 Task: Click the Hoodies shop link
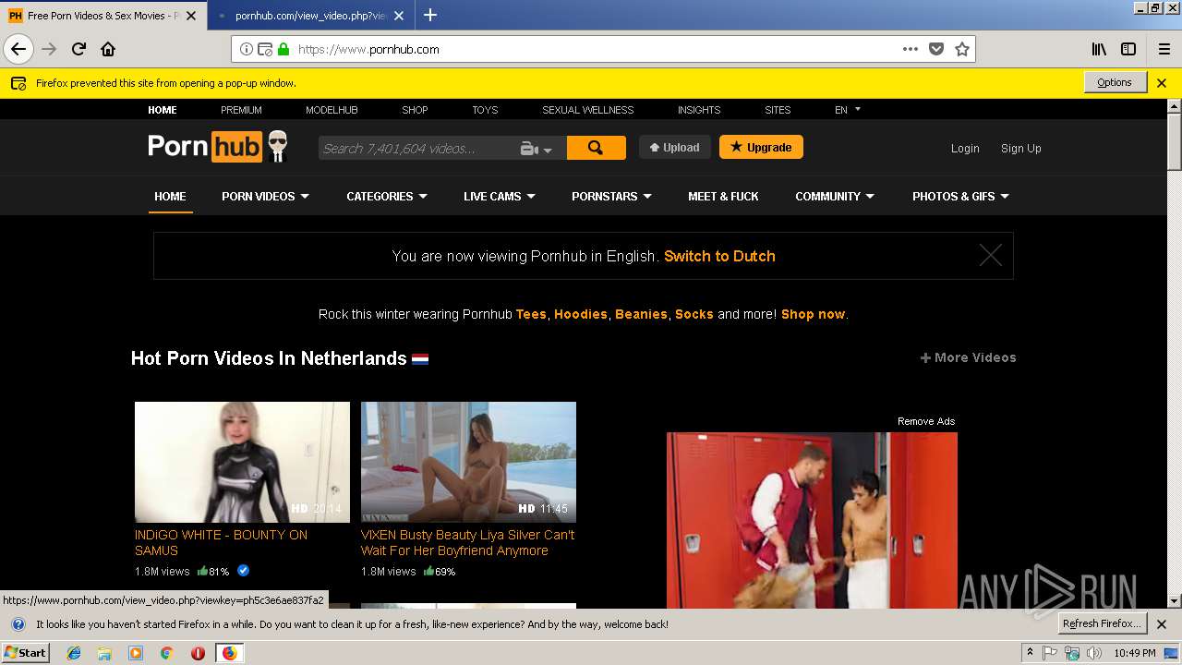click(581, 314)
